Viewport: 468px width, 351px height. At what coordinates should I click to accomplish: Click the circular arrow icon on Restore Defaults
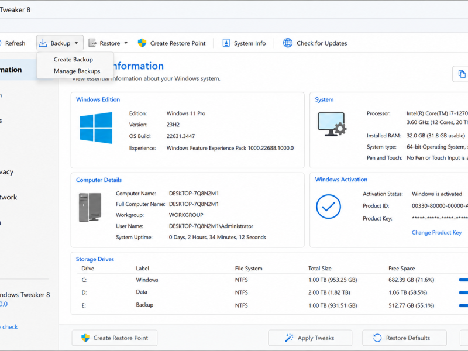(377, 338)
